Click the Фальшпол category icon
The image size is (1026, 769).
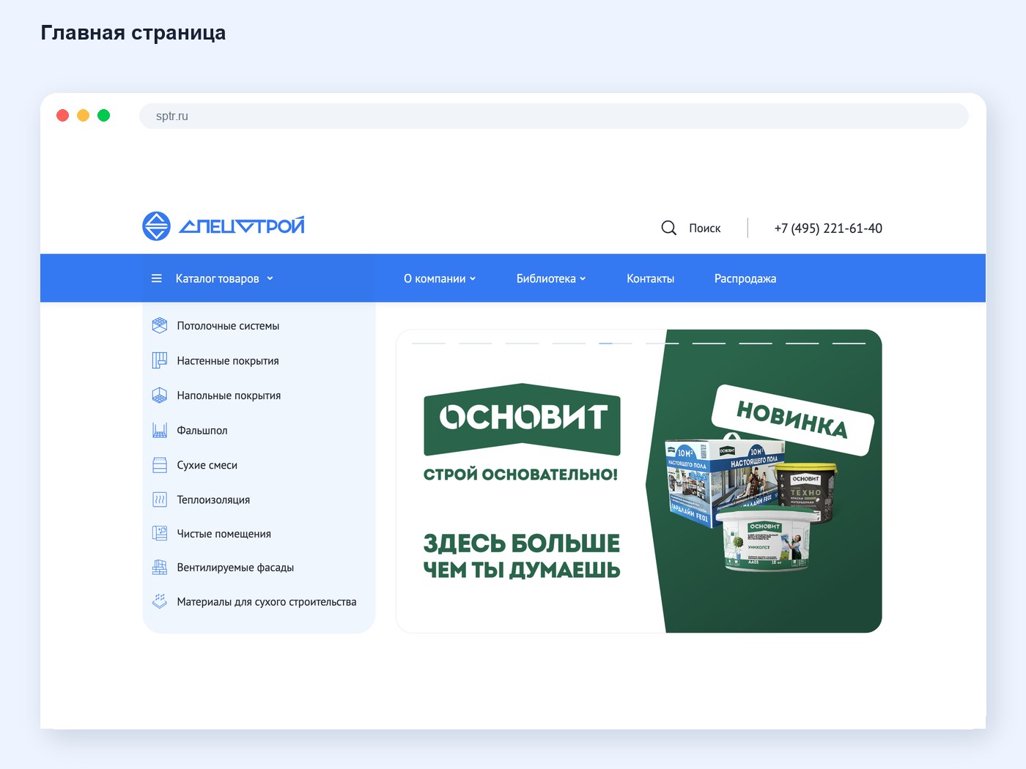coord(160,430)
